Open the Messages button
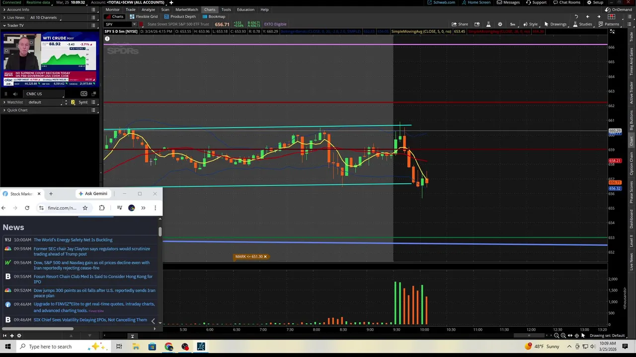Screen dimensions: 636x357 [508, 2]
